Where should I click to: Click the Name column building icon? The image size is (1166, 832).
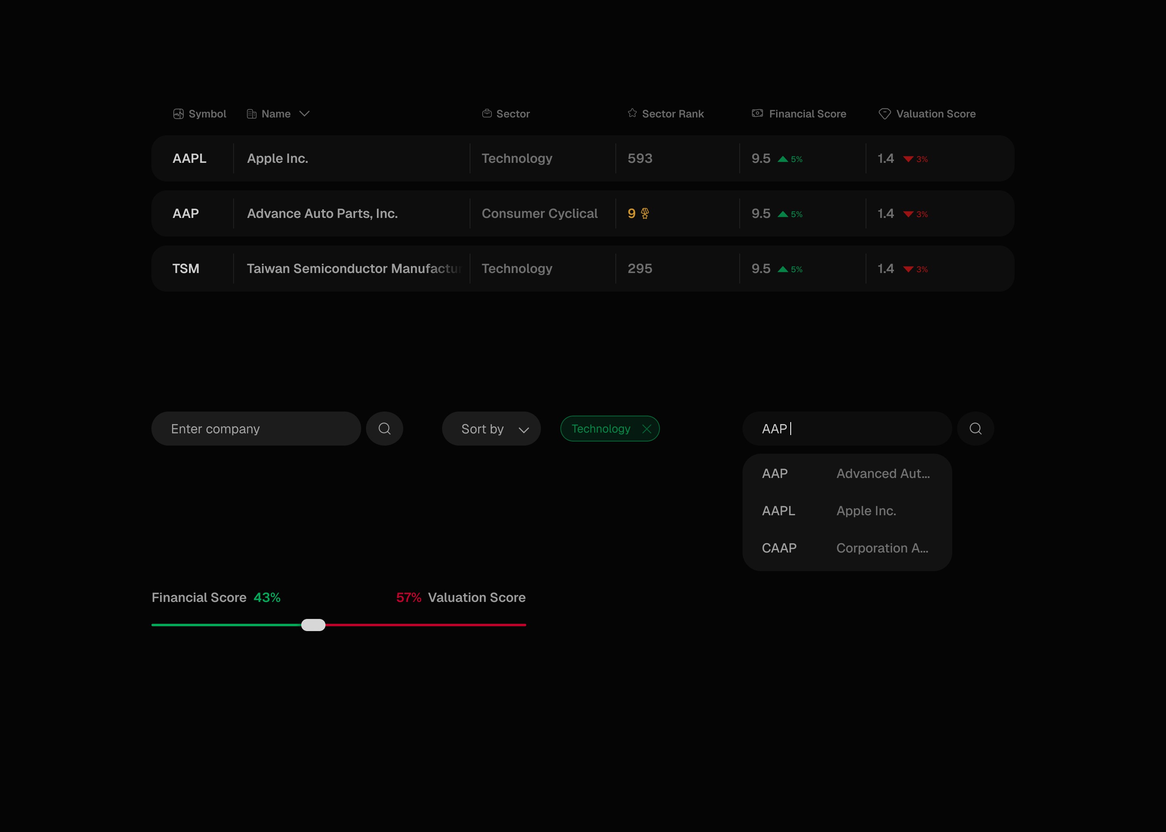point(251,114)
